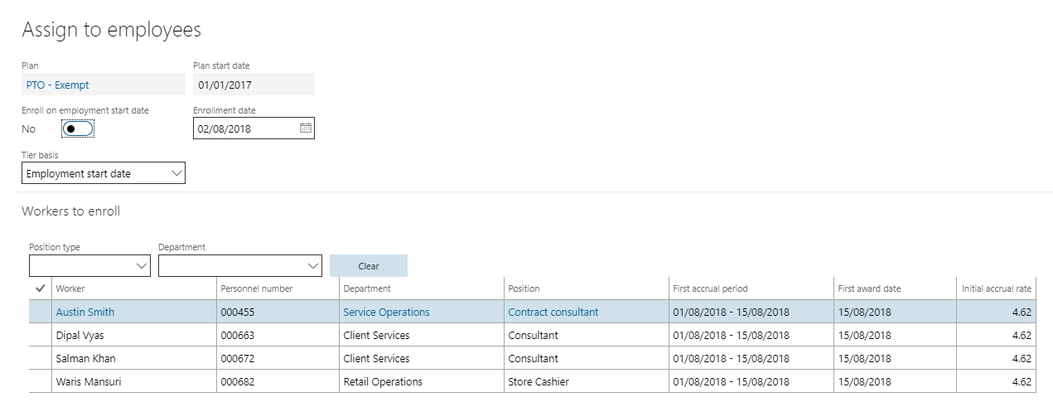
Task: Click the select-all checkmark in grid header
Action: pos(41,288)
